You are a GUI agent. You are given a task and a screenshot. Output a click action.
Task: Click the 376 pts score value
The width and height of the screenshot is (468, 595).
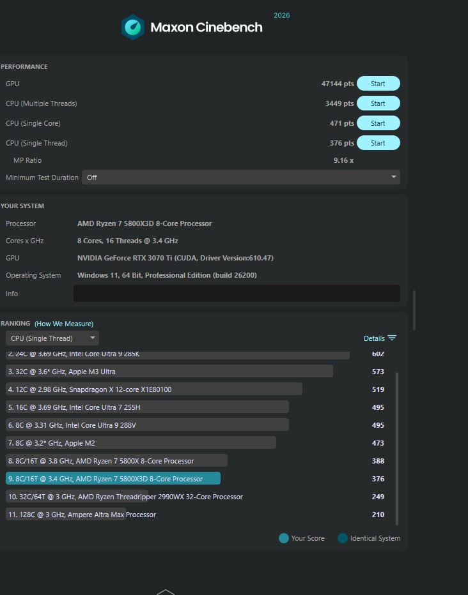tap(341, 143)
